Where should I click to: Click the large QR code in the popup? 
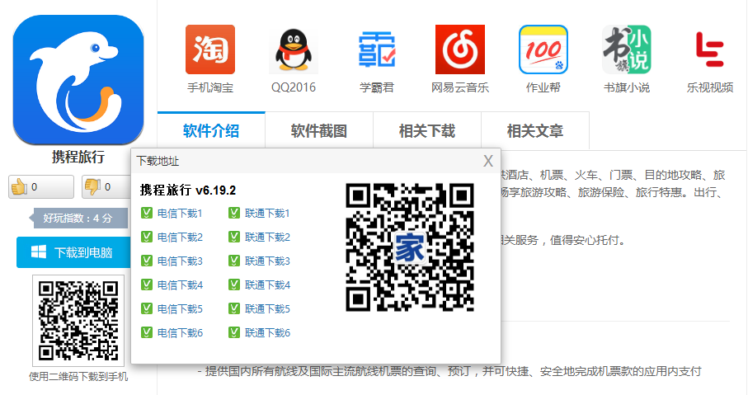tap(410, 247)
